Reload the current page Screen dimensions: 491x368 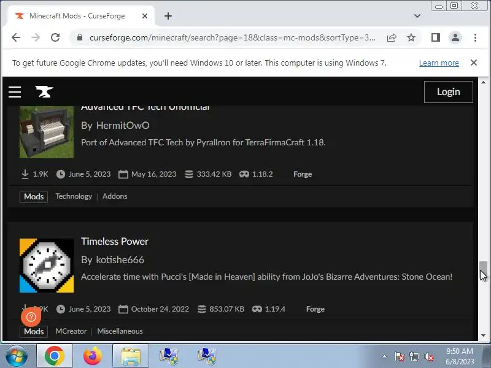(x=55, y=37)
